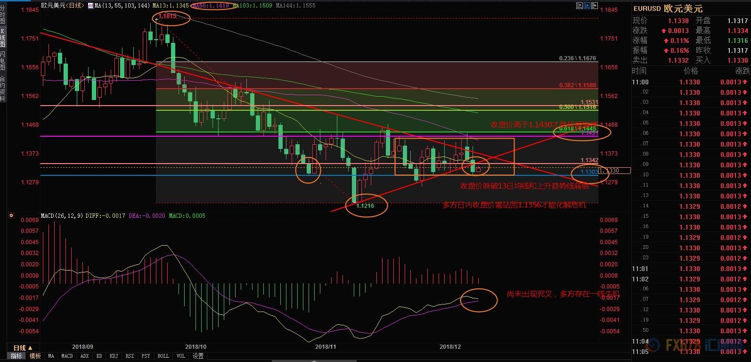This screenshot has width=751, height=362.
Task: Click the 价格 column header
Action: (691, 71)
